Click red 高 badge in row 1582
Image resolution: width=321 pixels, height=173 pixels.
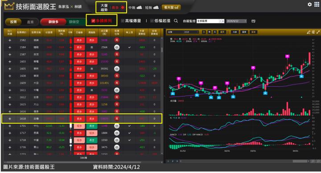(117, 40)
